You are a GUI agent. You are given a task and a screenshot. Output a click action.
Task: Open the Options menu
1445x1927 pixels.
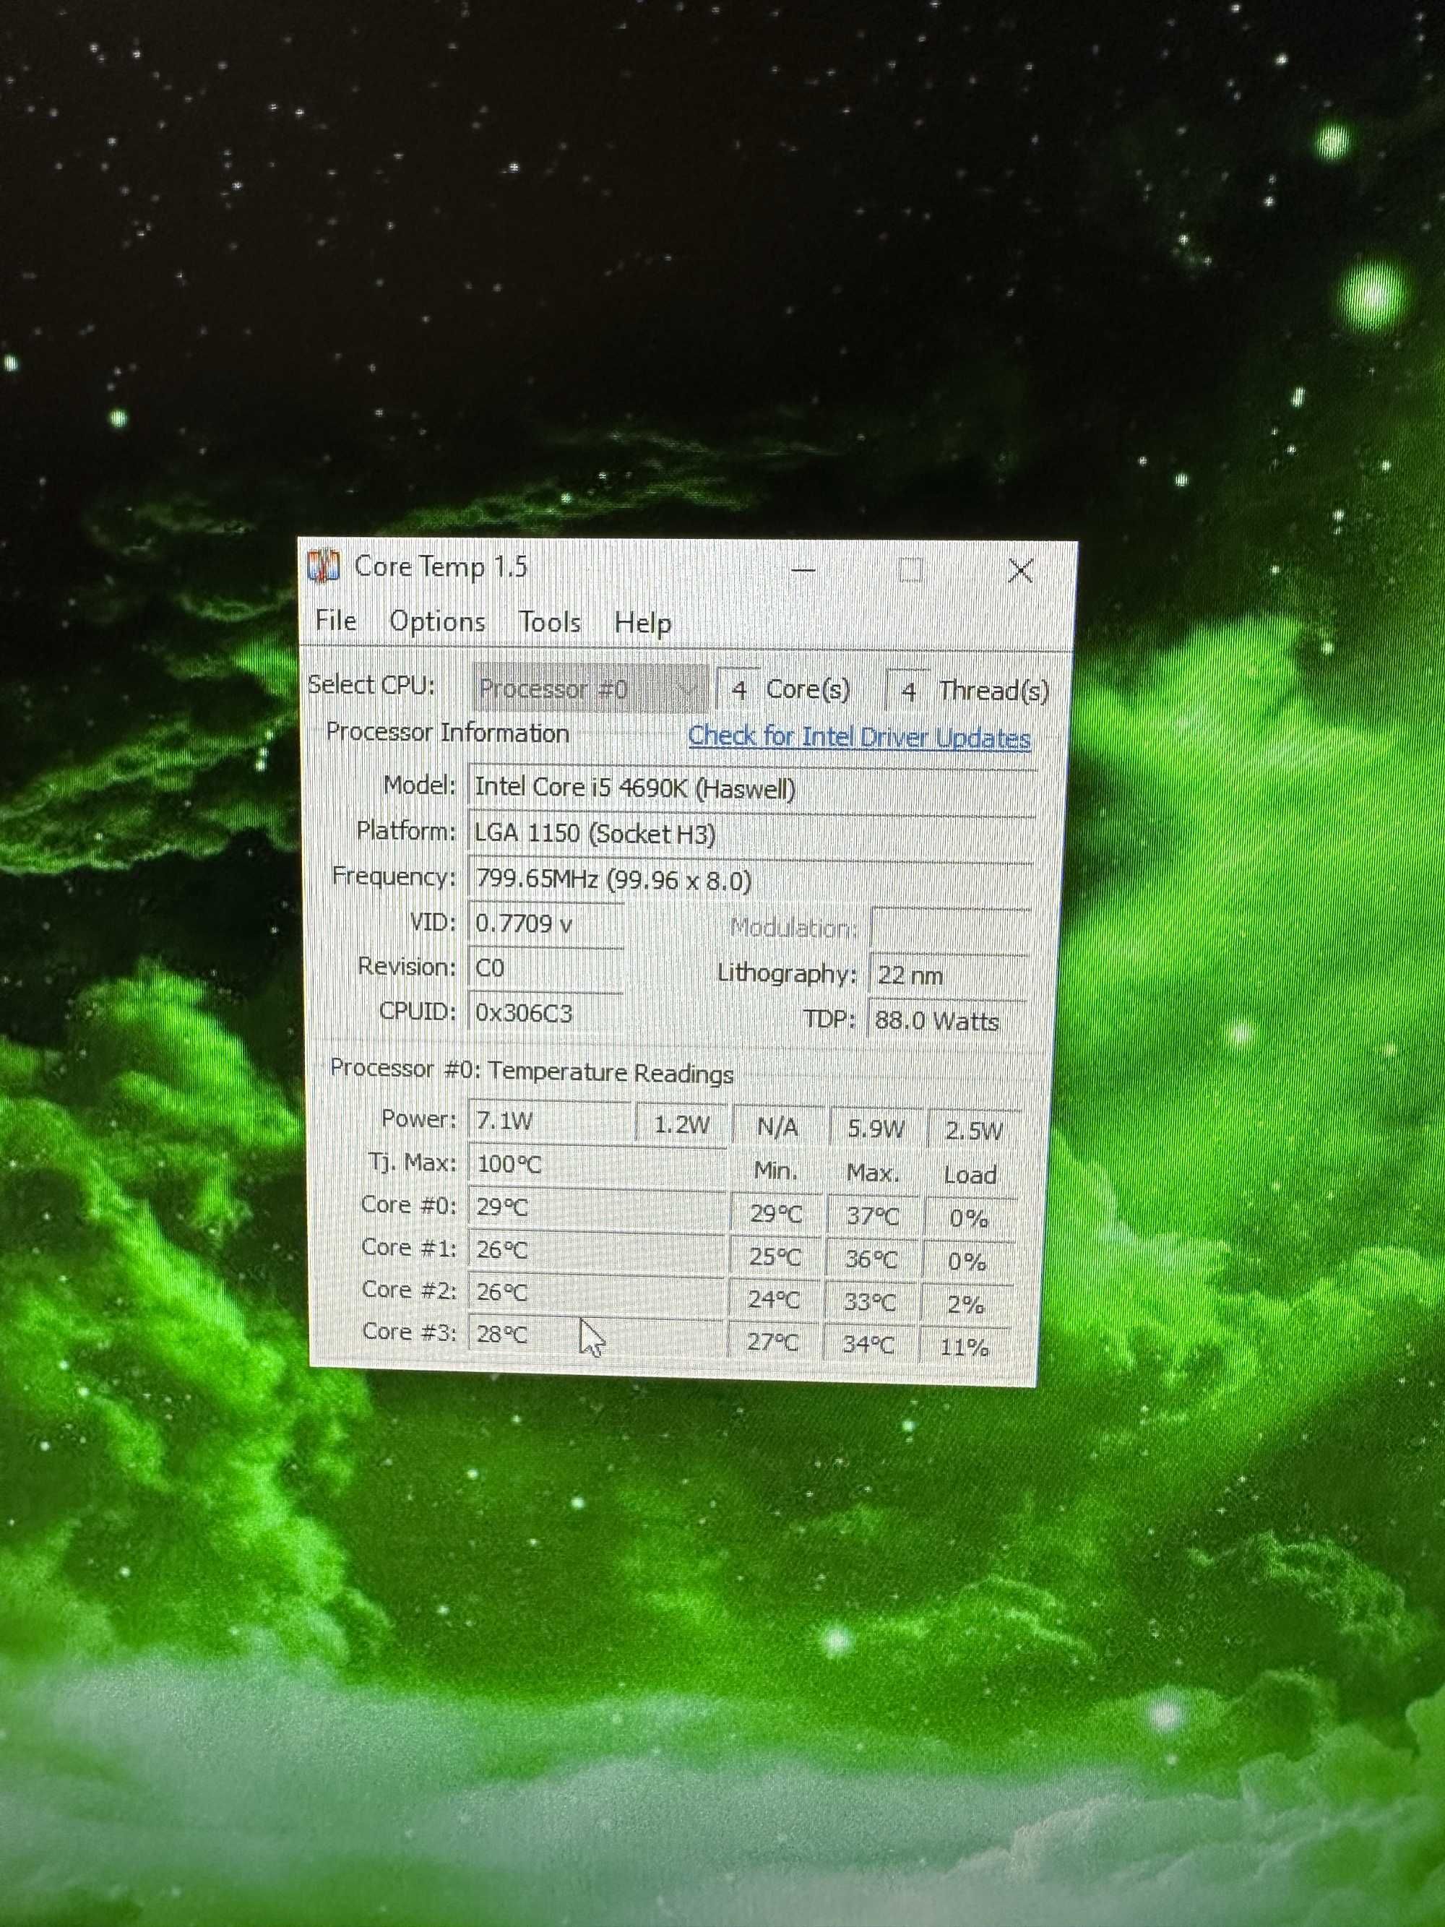437,621
